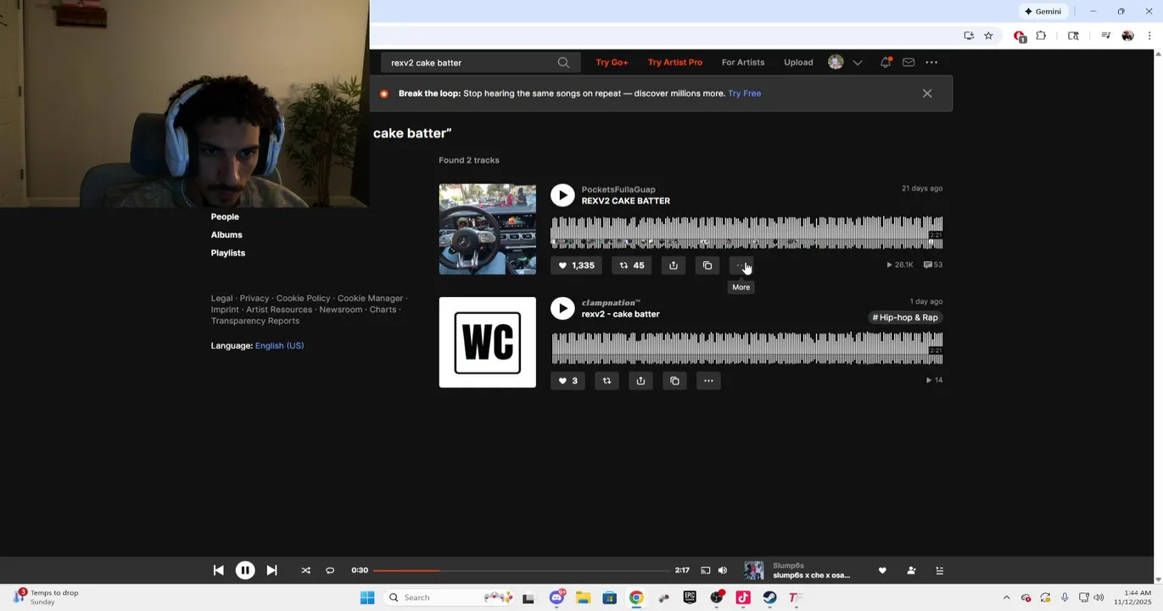
Task: Open Steam from the taskbar
Action: tap(769, 597)
